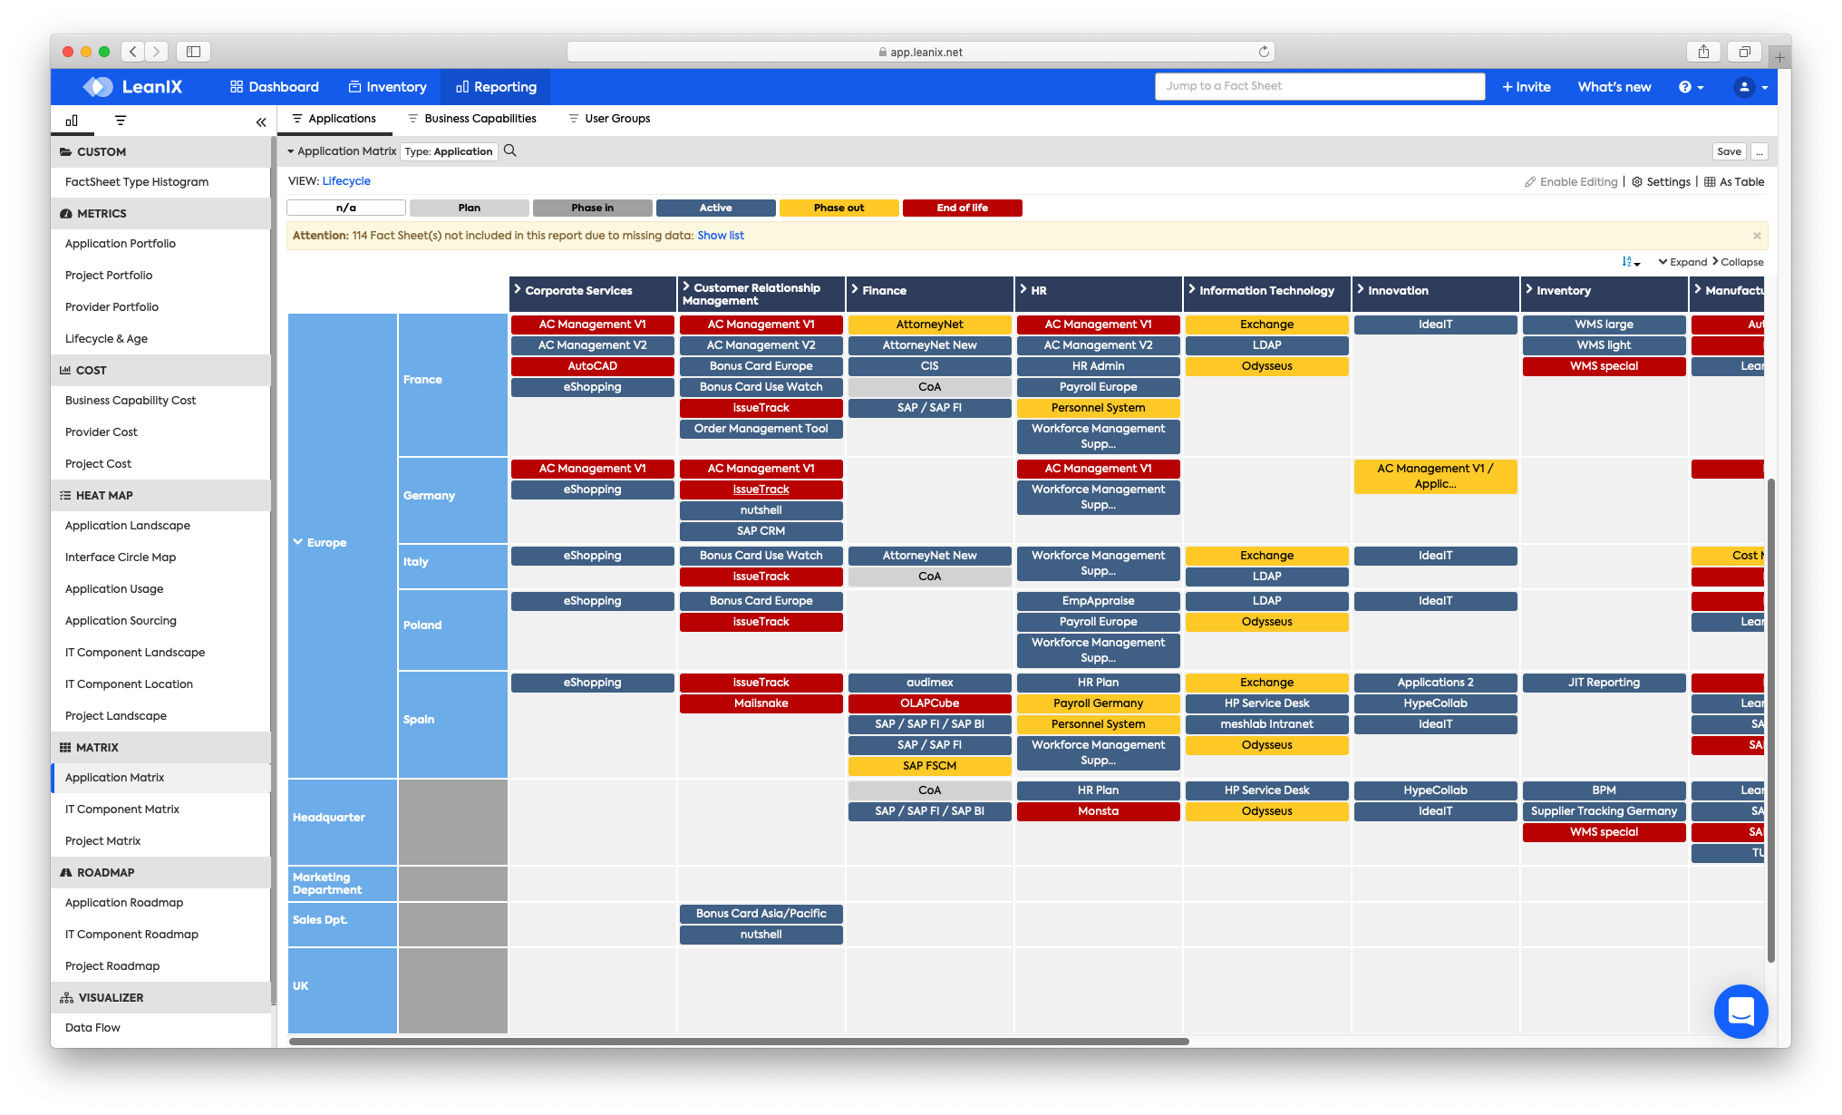
Task: Select the Applications filter tab
Action: pos(334,119)
